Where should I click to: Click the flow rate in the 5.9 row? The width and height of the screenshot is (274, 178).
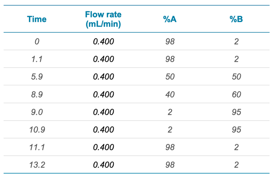pos(103,77)
